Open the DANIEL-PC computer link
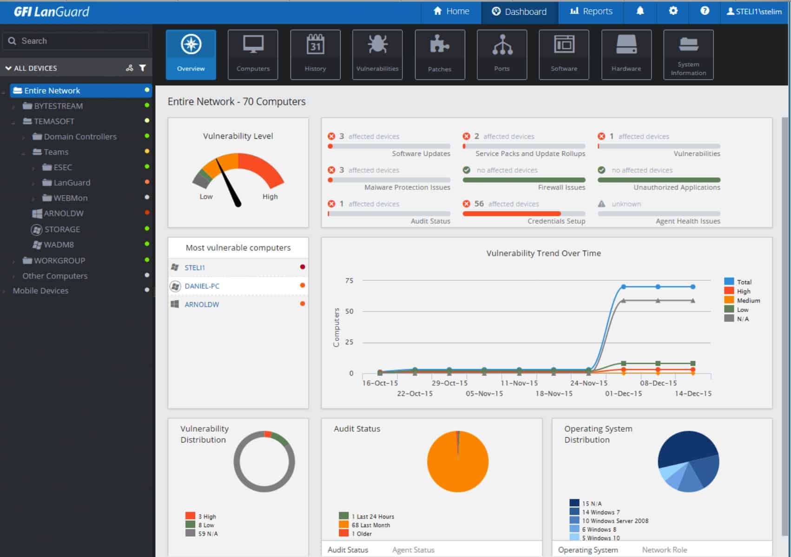The image size is (791, 557). pos(202,286)
